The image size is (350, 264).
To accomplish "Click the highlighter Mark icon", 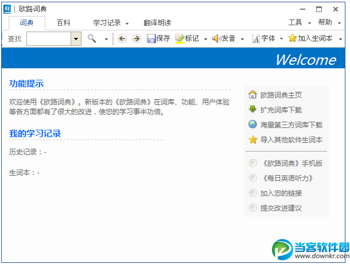I will (x=180, y=38).
